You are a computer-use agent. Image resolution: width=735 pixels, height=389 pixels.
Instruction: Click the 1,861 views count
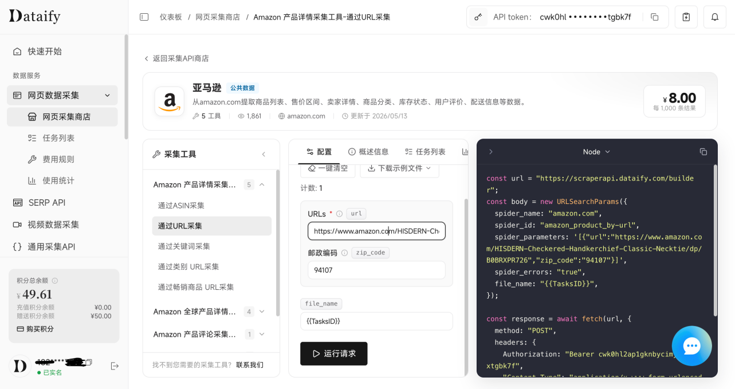coord(249,116)
